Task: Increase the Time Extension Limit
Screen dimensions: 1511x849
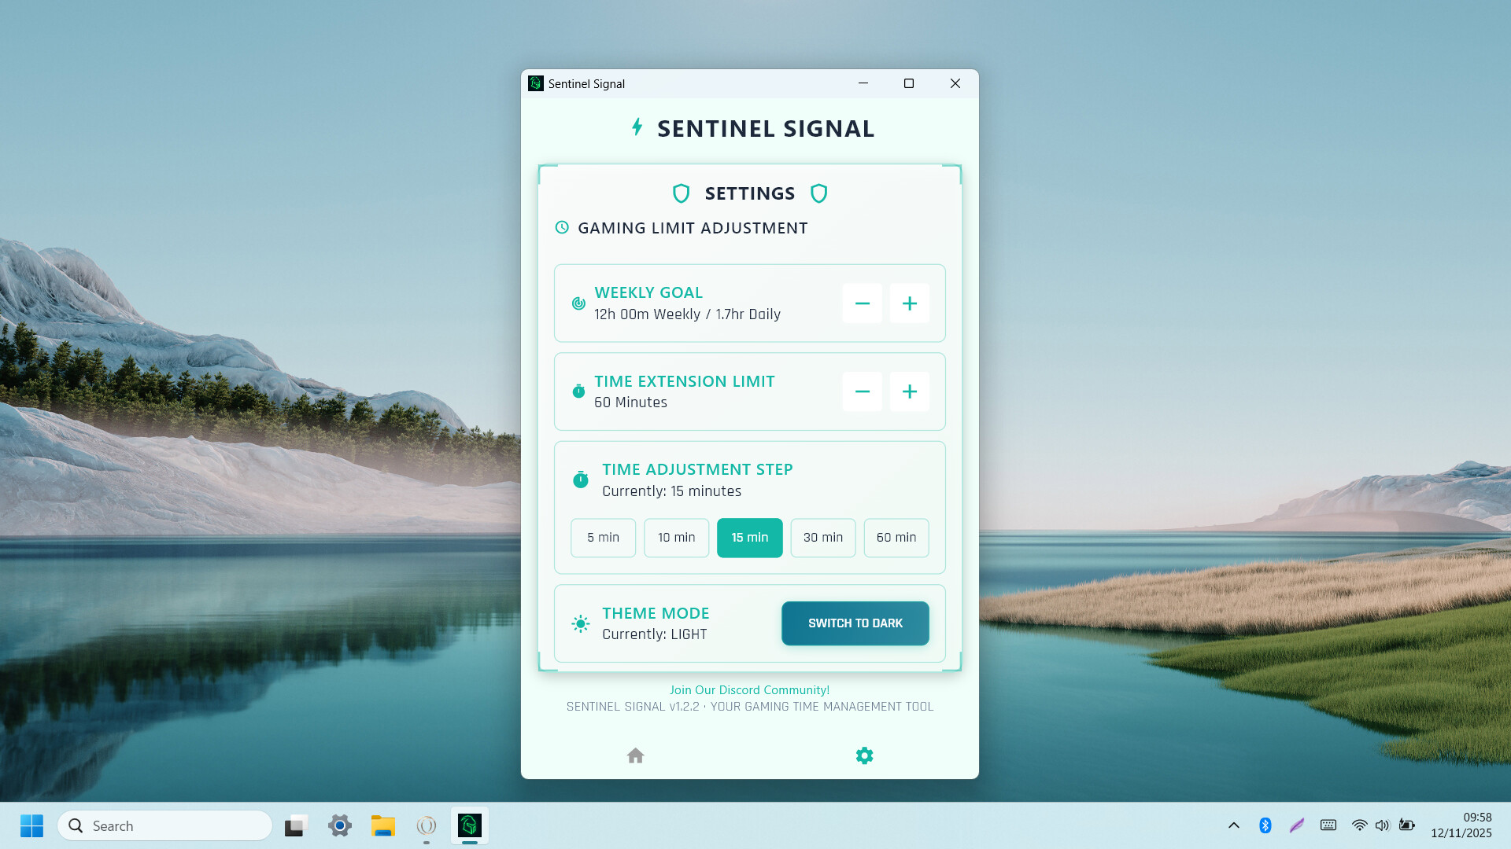Action: 910,391
